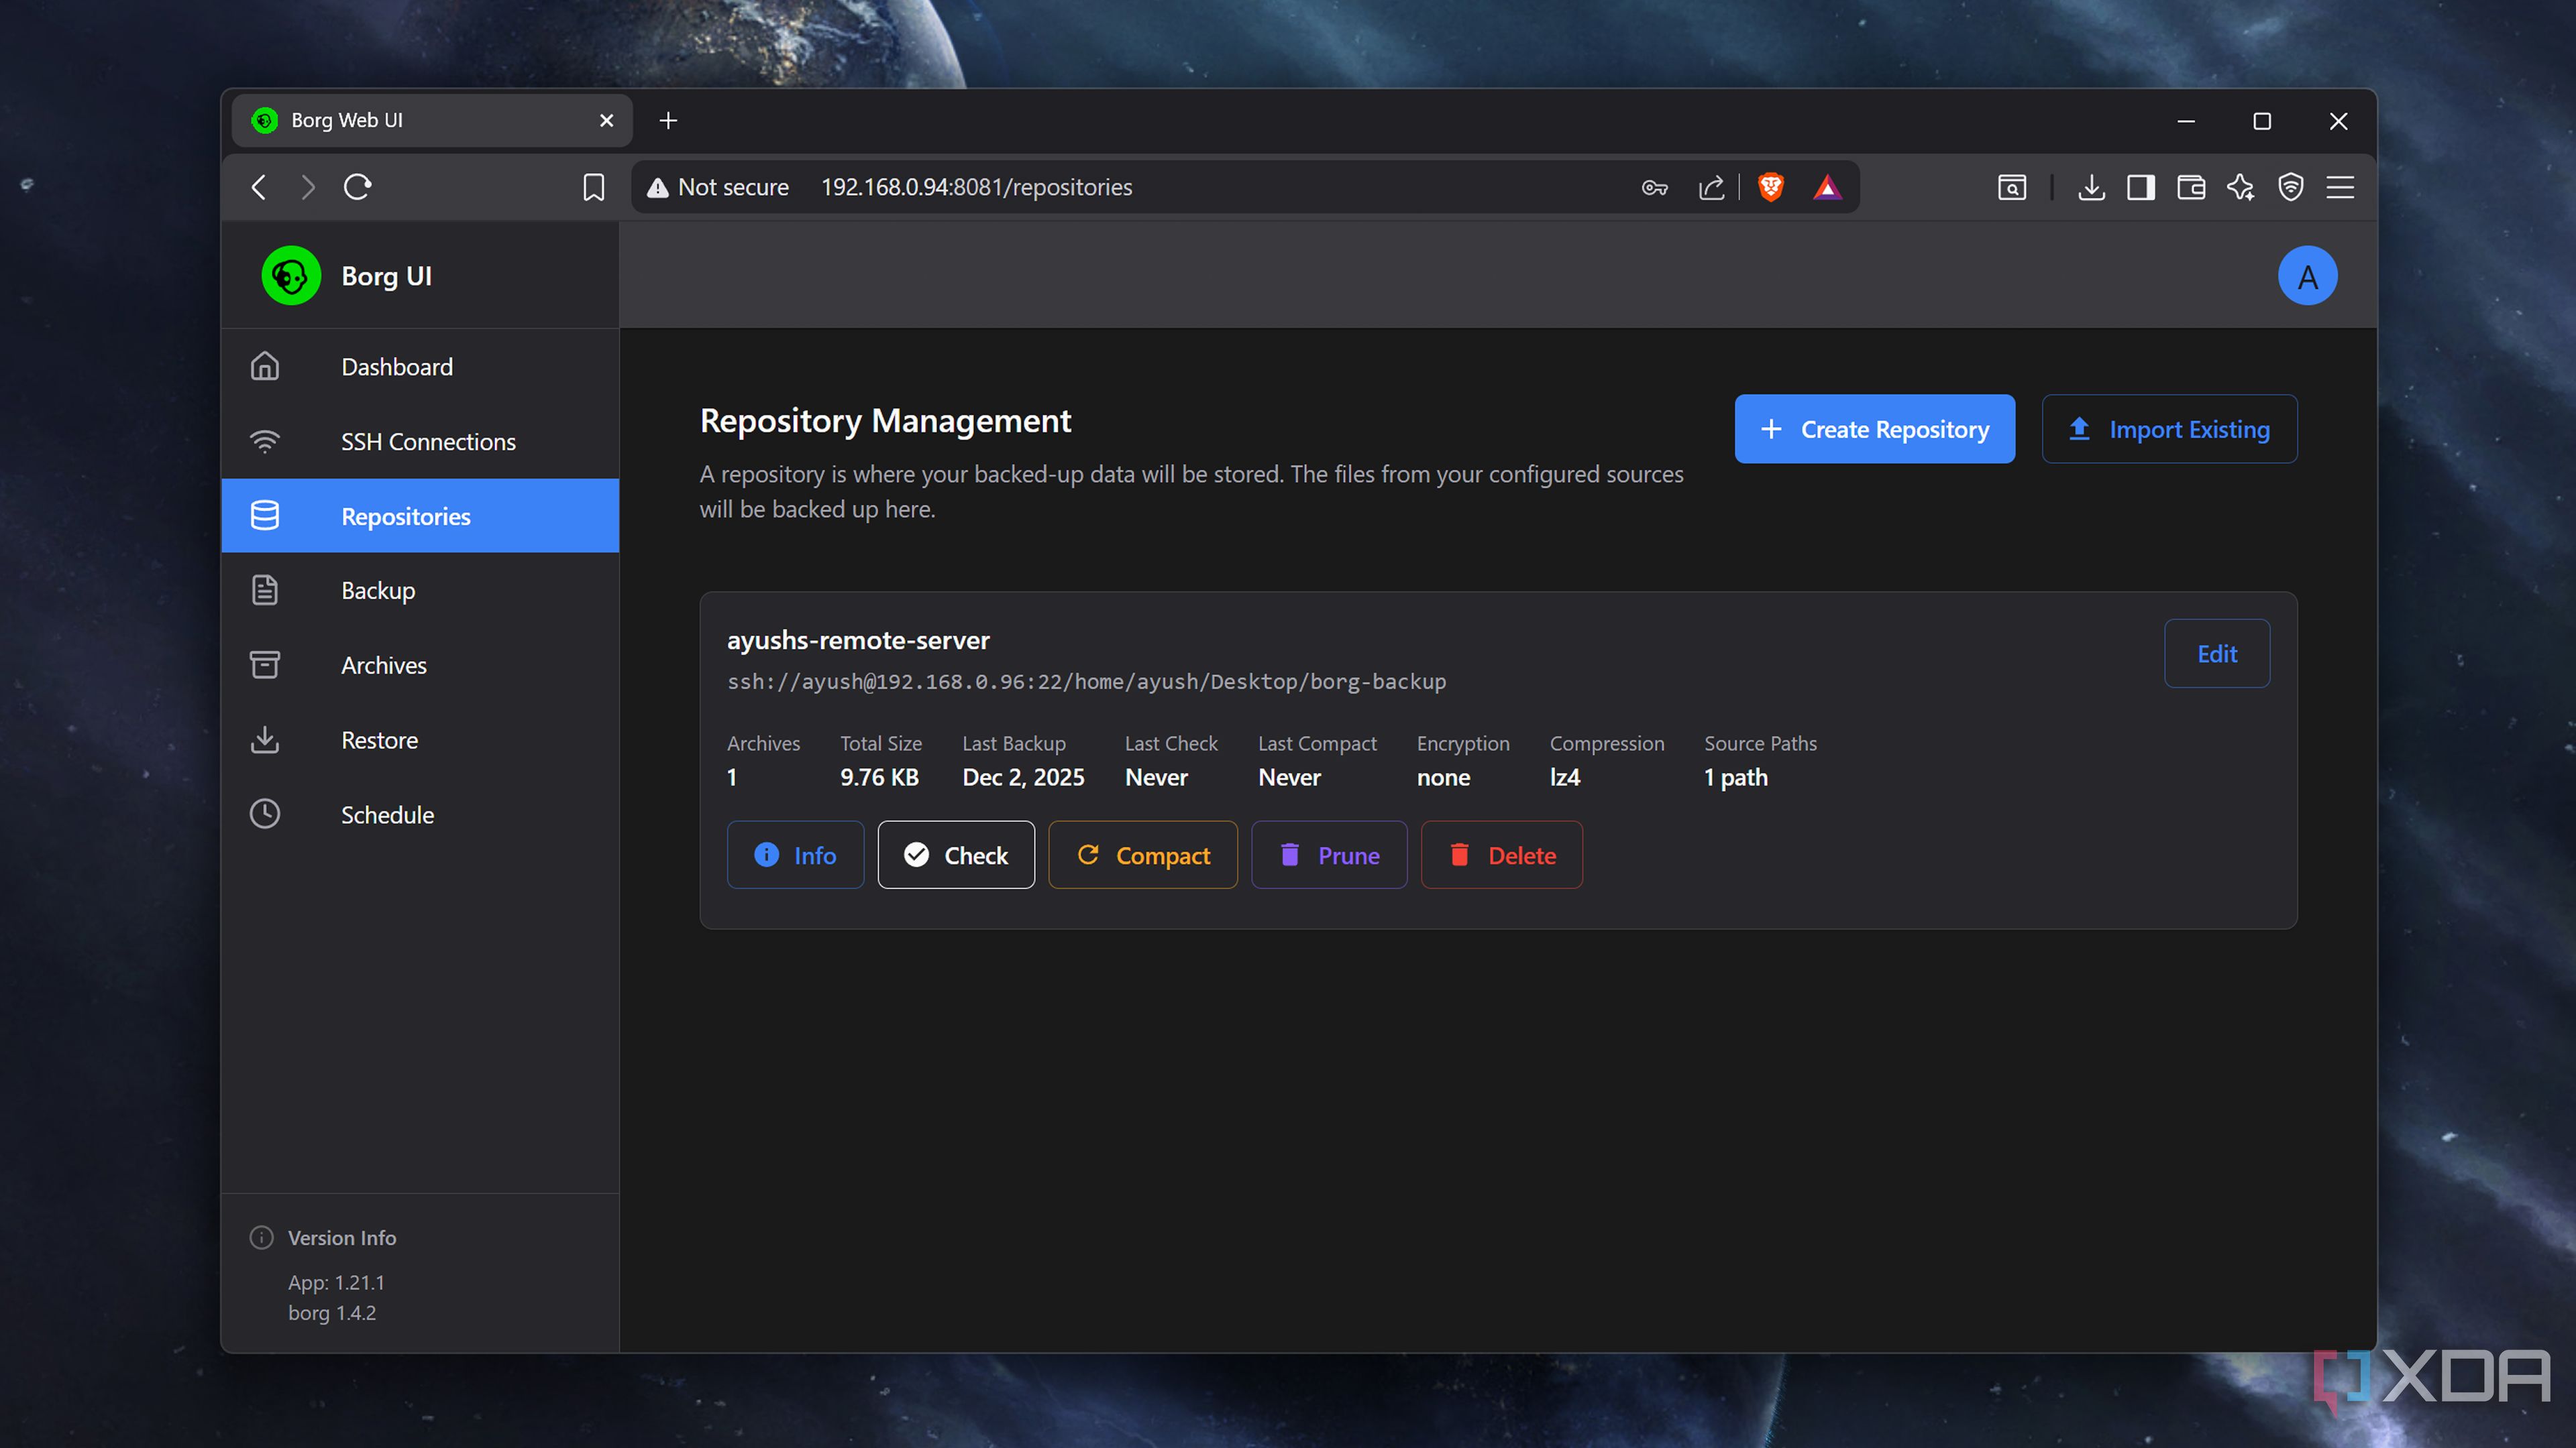
Task: Open the user avatar 'A' menu
Action: tap(2307, 276)
